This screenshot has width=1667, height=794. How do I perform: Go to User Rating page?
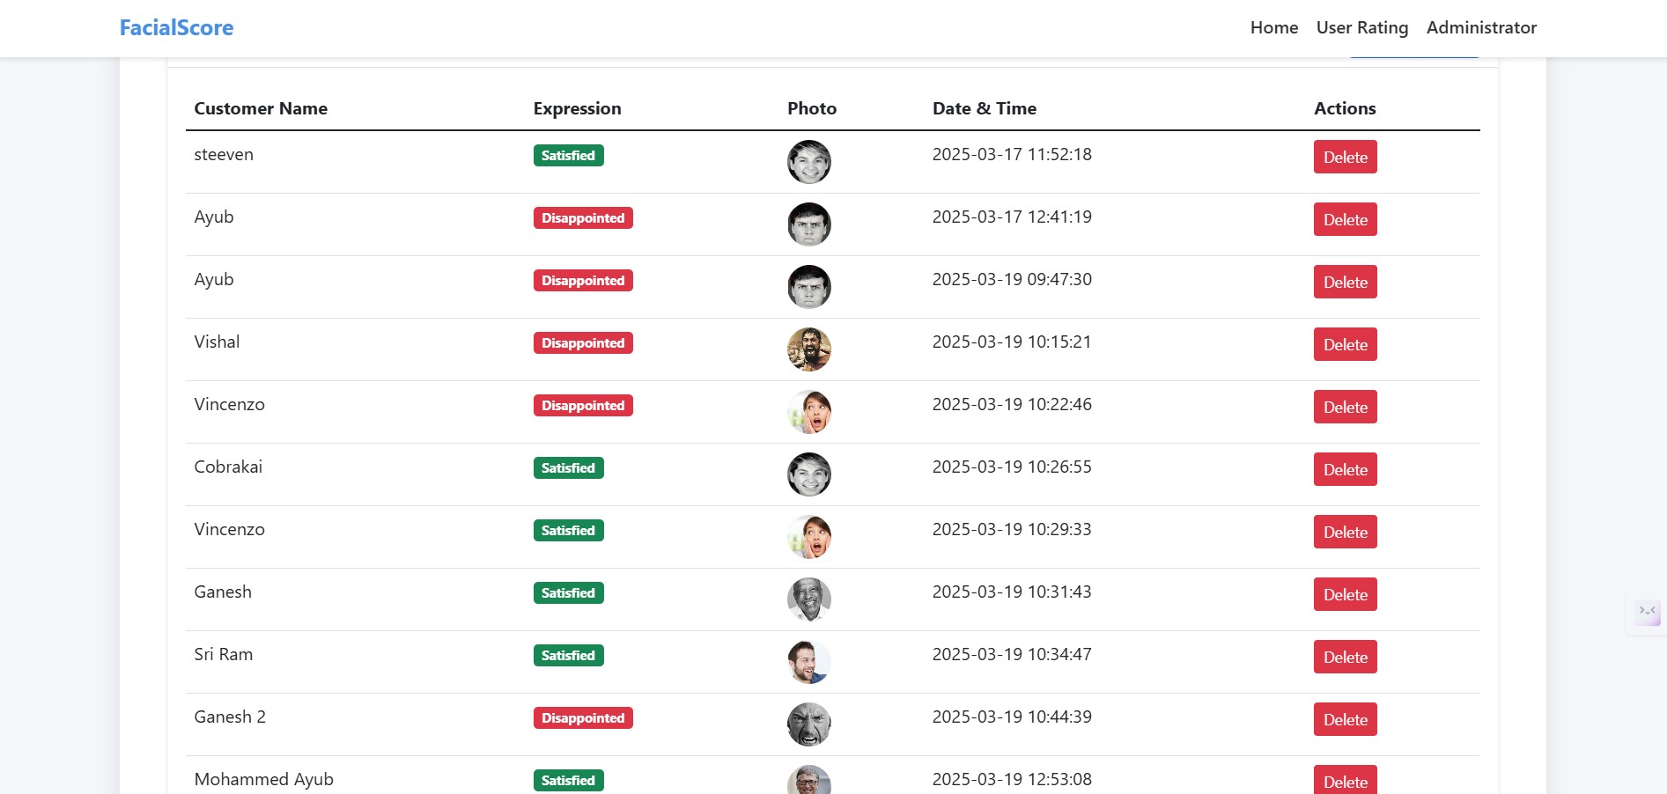click(1361, 28)
